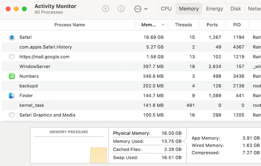Select the https://mail.google.com process

[44, 57]
